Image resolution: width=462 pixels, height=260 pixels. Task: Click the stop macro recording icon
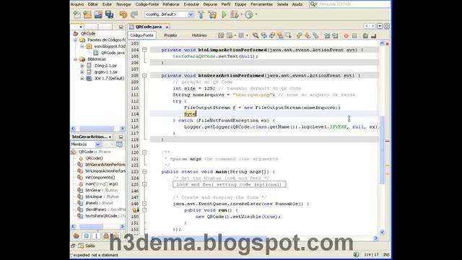[354, 35]
